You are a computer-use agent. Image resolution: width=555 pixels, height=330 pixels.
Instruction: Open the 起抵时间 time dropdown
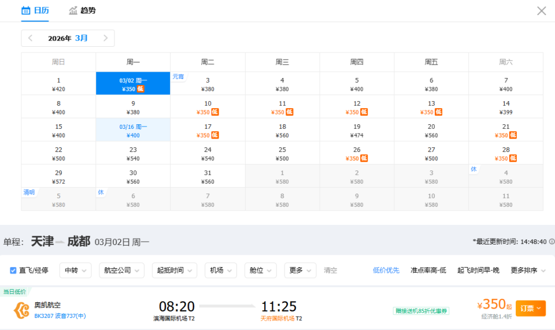[x=175, y=270]
